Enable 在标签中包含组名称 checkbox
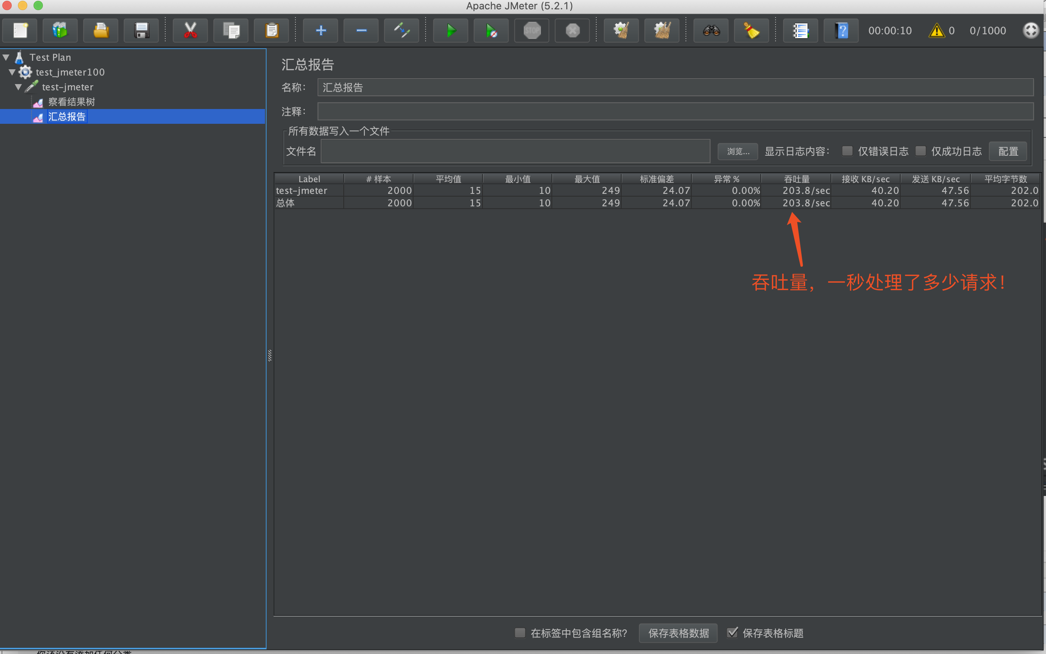The image size is (1046, 654). pyautogui.click(x=520, y=633)
